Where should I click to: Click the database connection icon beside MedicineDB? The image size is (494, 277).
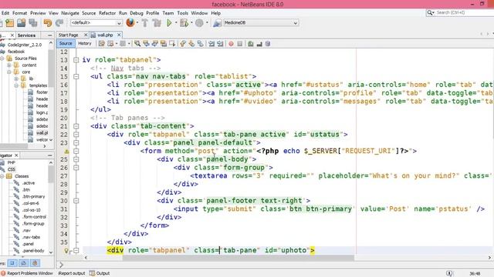point(217,23)
